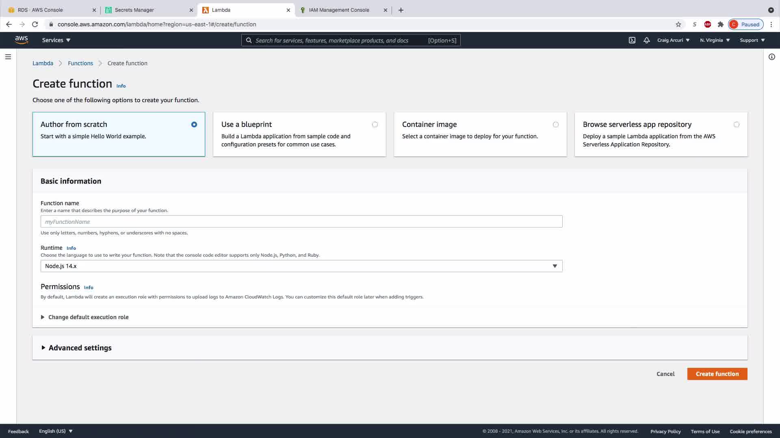Reload the page with refresh icon

(x=35, y=24)
